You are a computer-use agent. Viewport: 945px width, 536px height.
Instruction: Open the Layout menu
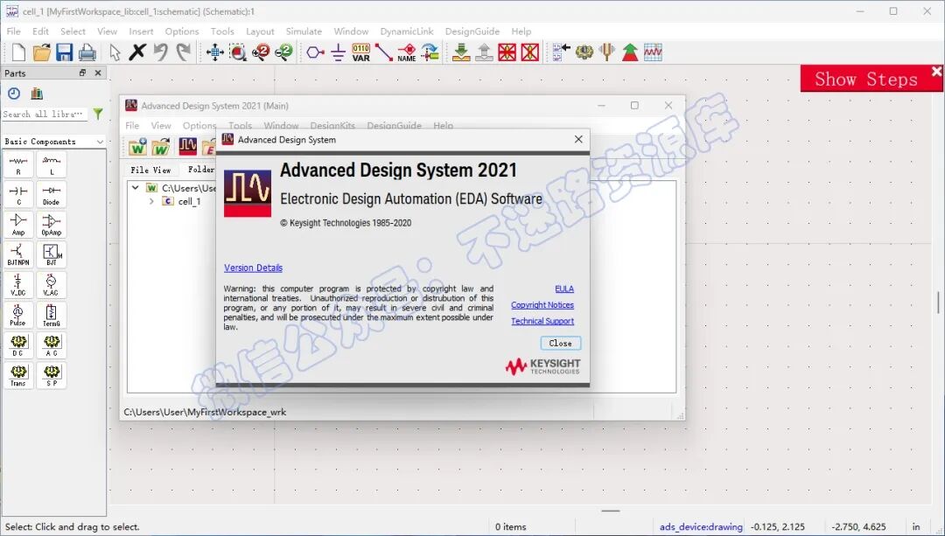[x=260, y=31]
